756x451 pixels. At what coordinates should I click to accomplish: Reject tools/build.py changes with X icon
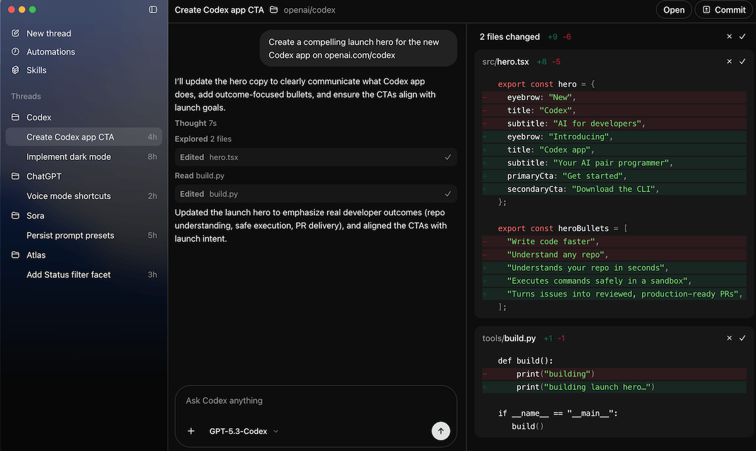click(730, 338)
